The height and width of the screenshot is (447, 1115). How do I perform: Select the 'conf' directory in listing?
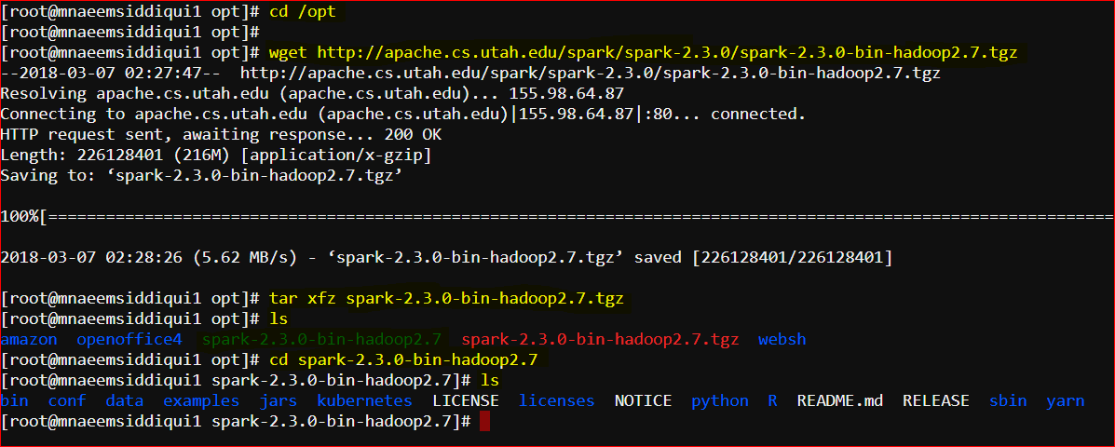[x=67, y=400]
